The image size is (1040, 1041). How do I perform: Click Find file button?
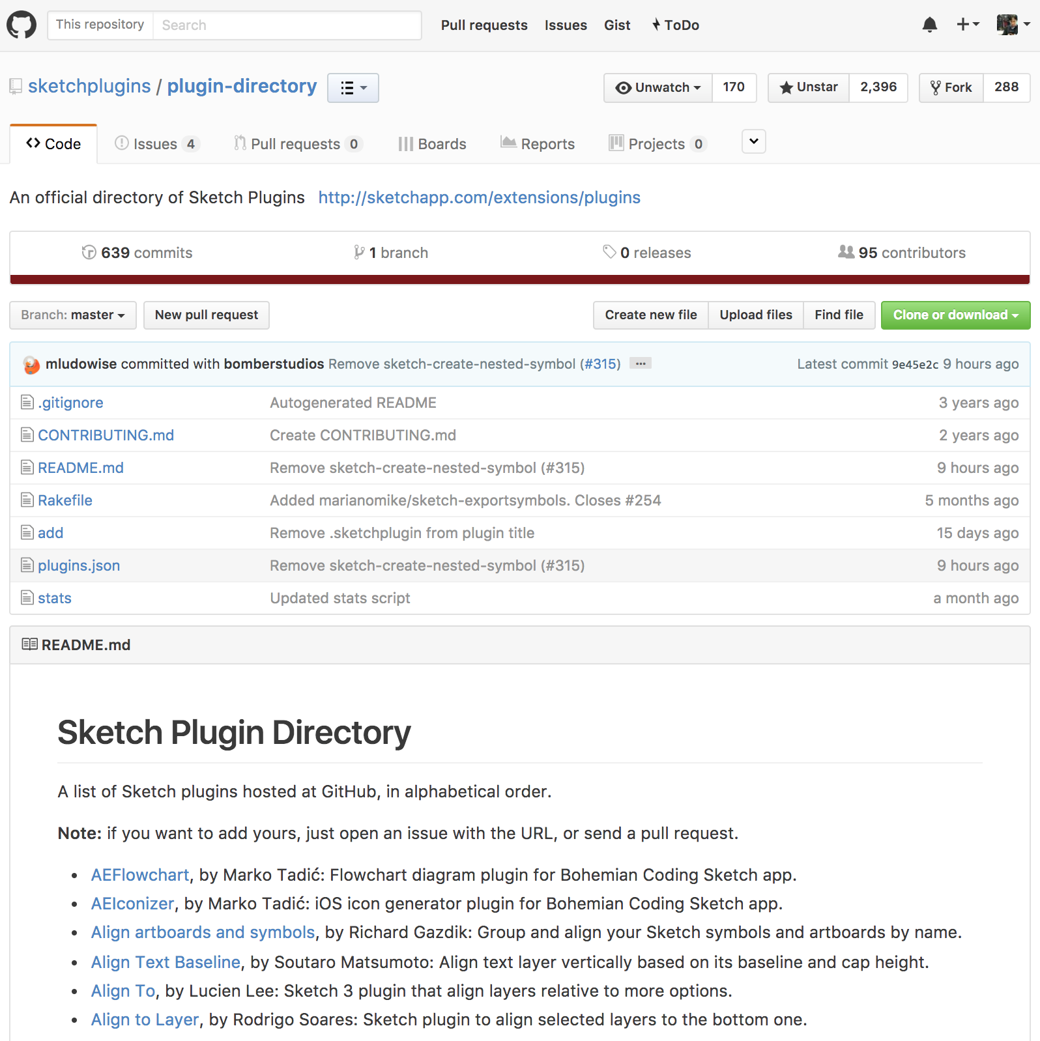click(x=839, y=315)
